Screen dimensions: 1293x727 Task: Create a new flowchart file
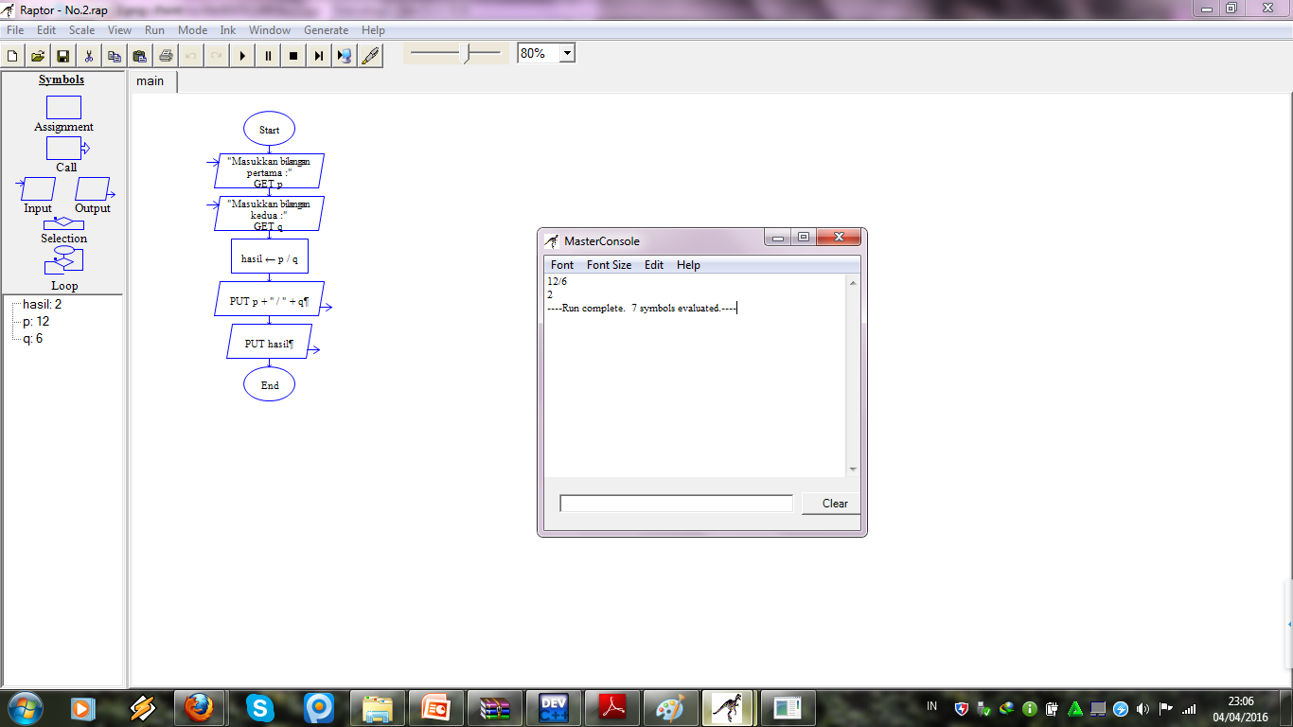tap(12, 56)
